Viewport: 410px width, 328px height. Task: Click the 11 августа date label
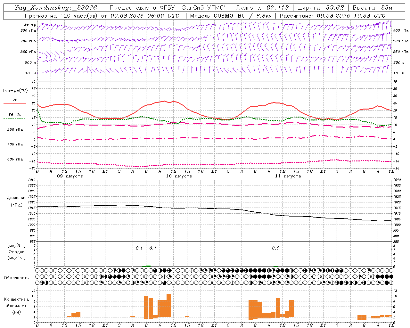click(288, 176)
